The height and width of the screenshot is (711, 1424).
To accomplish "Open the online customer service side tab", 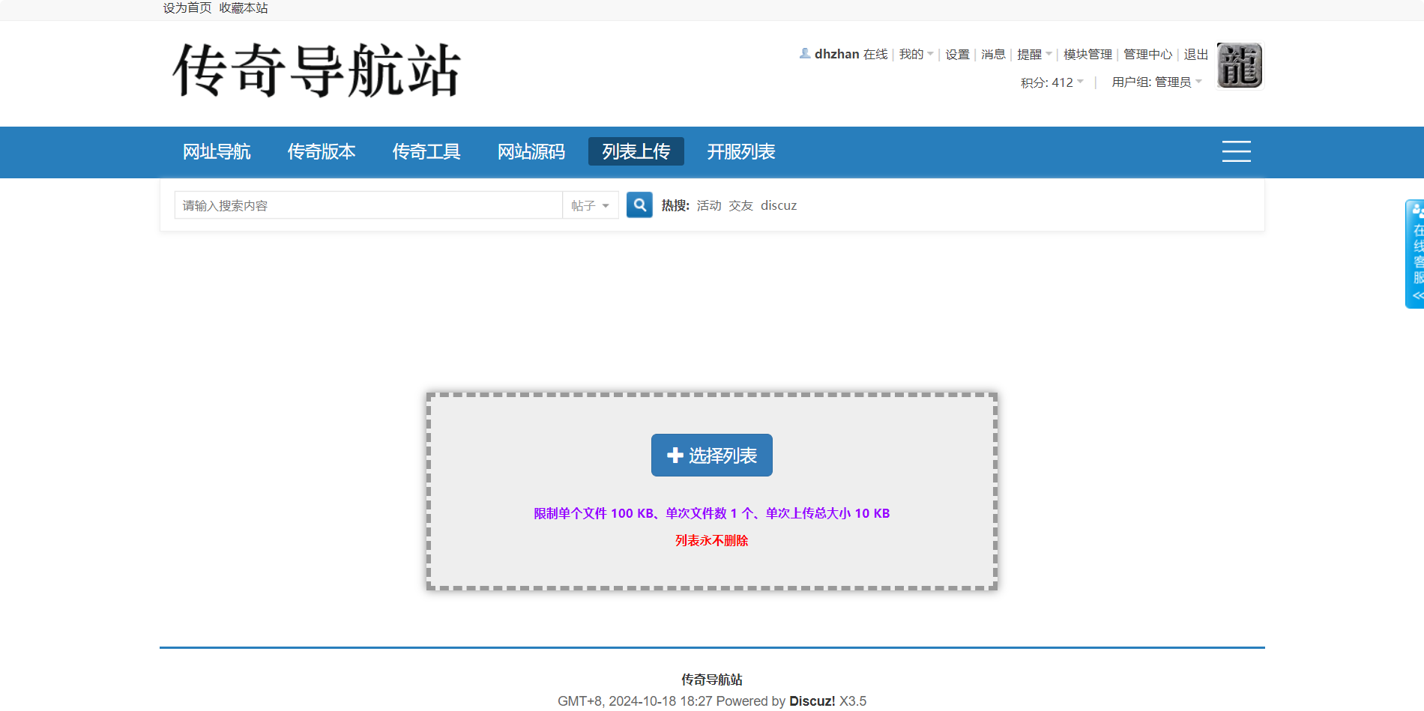I will [x=1415, y=254].
